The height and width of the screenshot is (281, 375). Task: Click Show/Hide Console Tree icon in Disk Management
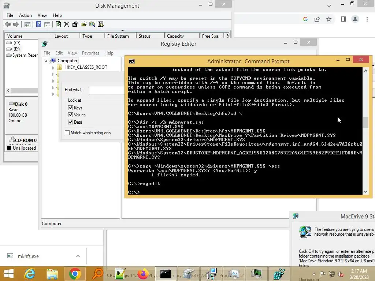coord(27,25)
